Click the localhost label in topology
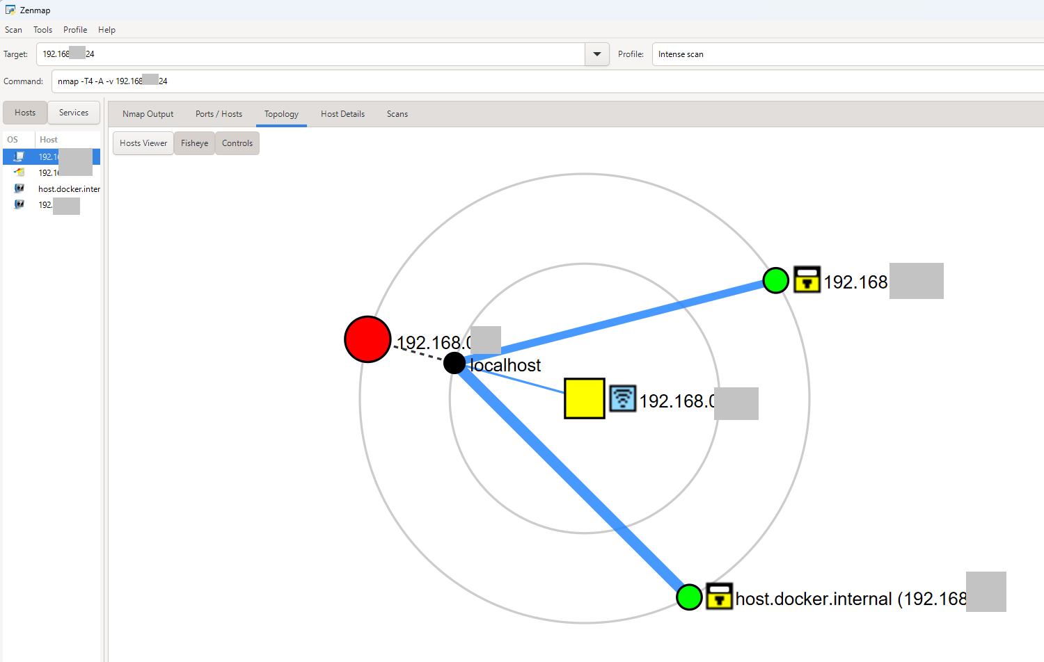 505,365
